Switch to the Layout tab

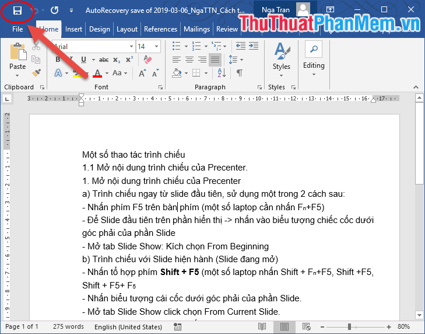[127, 29]
